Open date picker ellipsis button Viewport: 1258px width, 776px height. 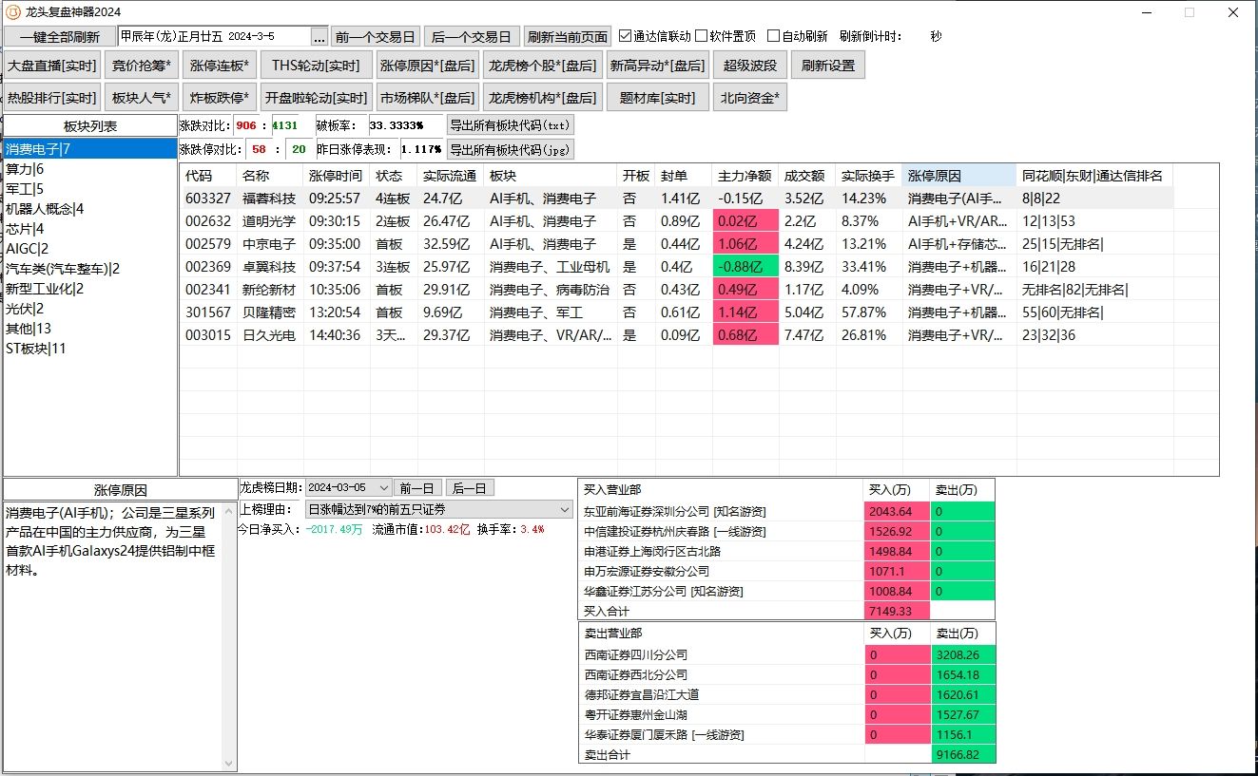(x=319, y=37)
